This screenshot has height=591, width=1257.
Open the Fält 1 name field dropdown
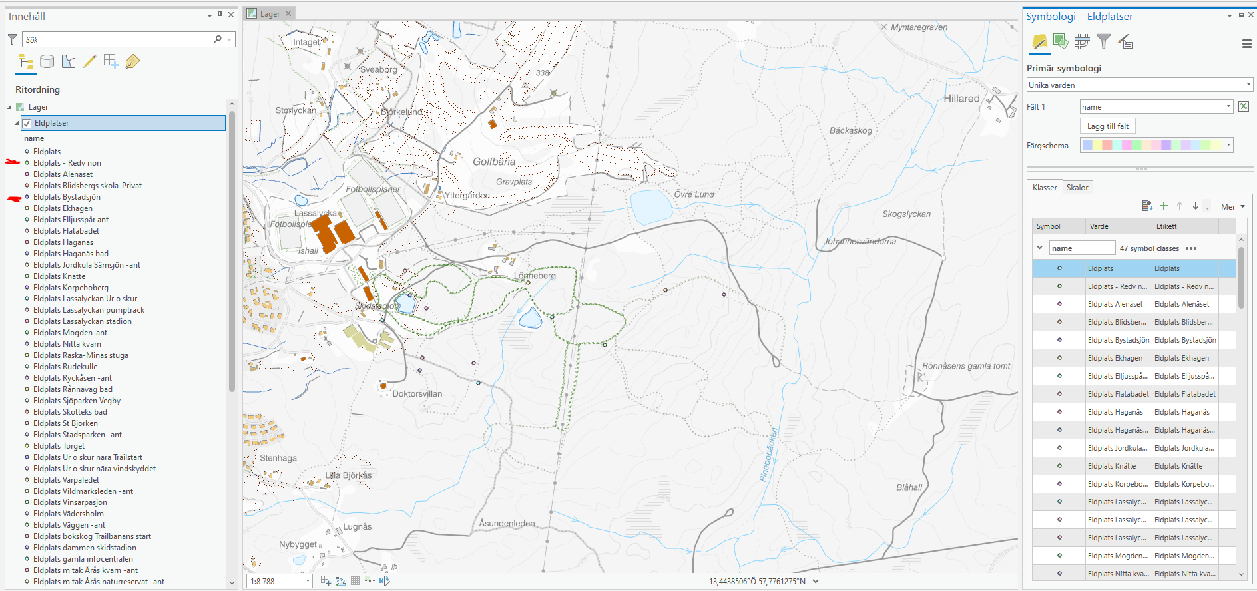pos(1157,106)
